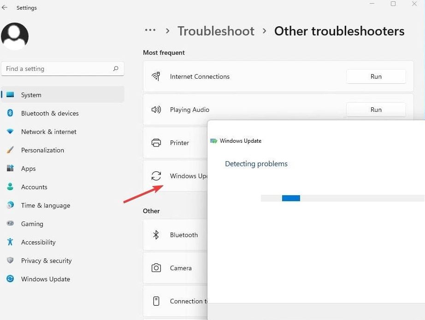Viewport: 425px width, 320px height.
Task: Go back with the back arrow
Action: tap(5, 8)
